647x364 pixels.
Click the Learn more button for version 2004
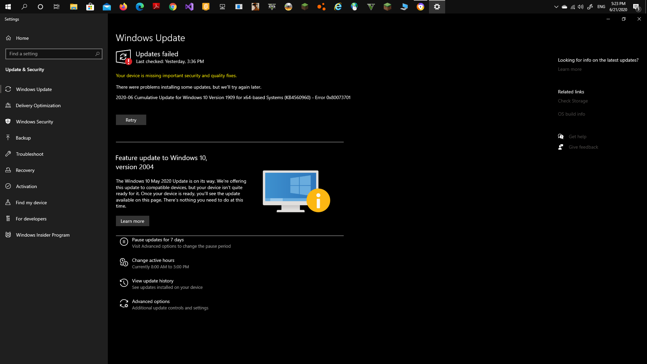click(132, 221)
